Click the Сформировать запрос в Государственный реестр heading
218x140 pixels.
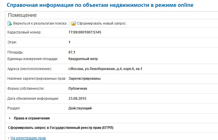pyautogui.click(x=60, y=128)
